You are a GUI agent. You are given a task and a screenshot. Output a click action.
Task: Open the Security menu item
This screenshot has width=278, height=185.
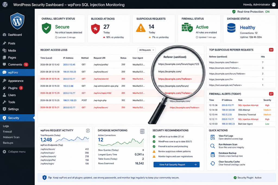tap(17, 118)
